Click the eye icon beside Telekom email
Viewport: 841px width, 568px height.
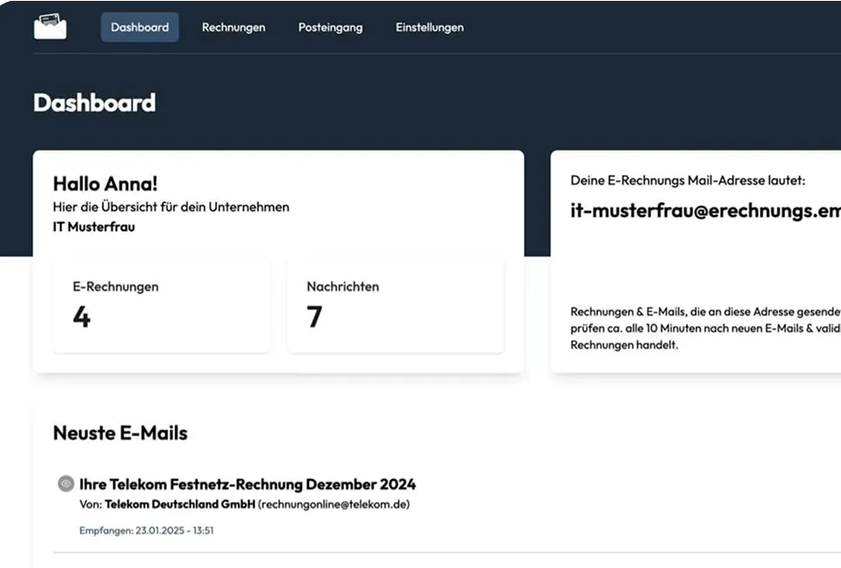(x=65, y=484)
